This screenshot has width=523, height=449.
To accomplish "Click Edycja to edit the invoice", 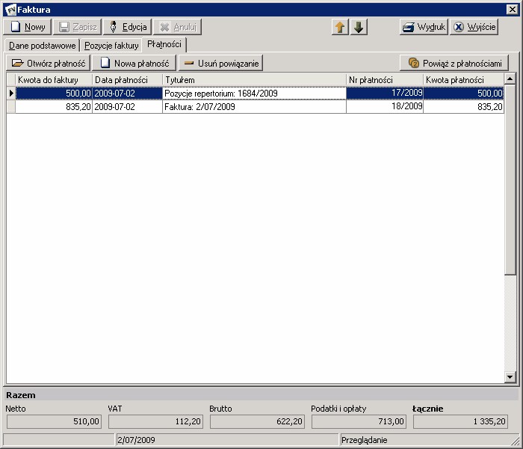I will [127, 27].
